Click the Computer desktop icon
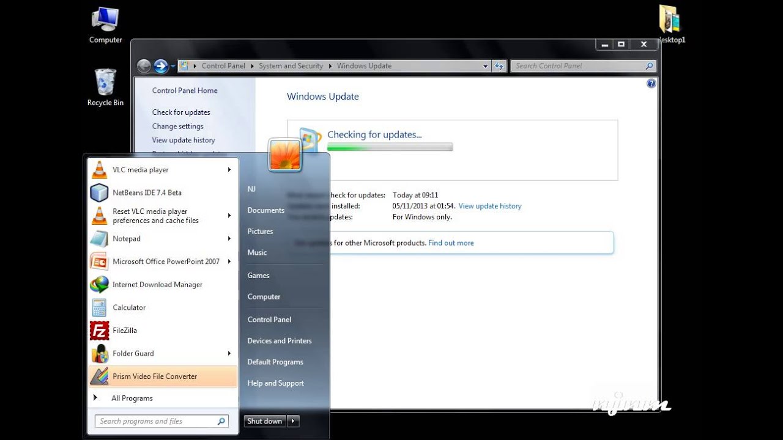The width and height of the screenshot is (783, 440). [105, 26]
